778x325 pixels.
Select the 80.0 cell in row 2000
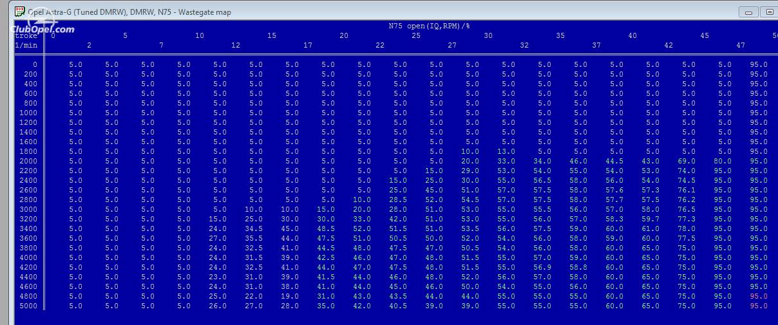tap(723, 162)
